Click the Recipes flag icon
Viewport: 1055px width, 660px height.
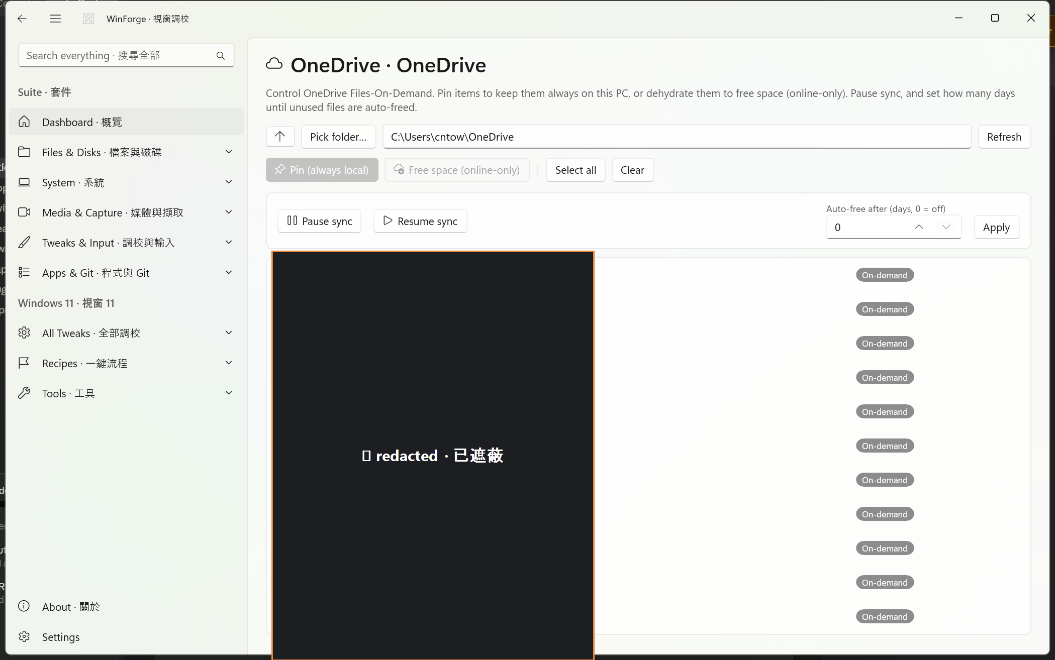click(x=24, y=363)
